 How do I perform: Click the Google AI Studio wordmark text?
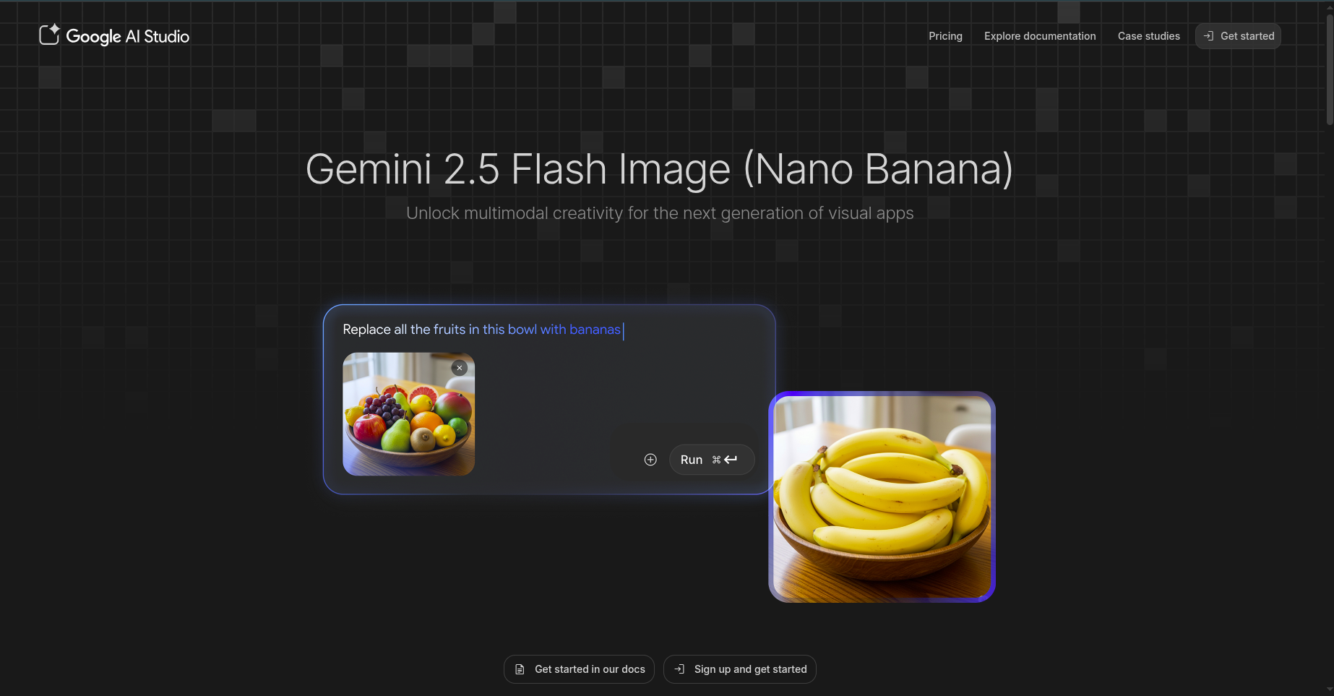[127, 36]
